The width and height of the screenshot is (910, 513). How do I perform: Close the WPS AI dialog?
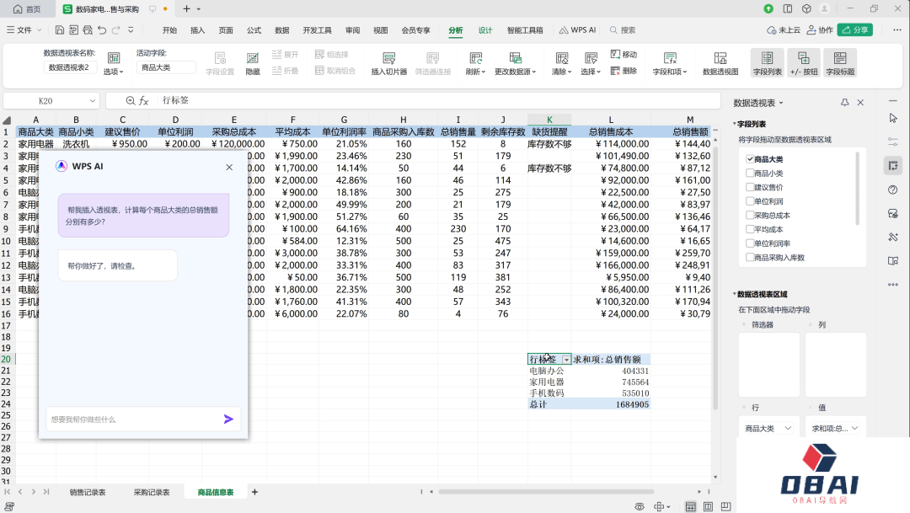(x=229, y=167)
